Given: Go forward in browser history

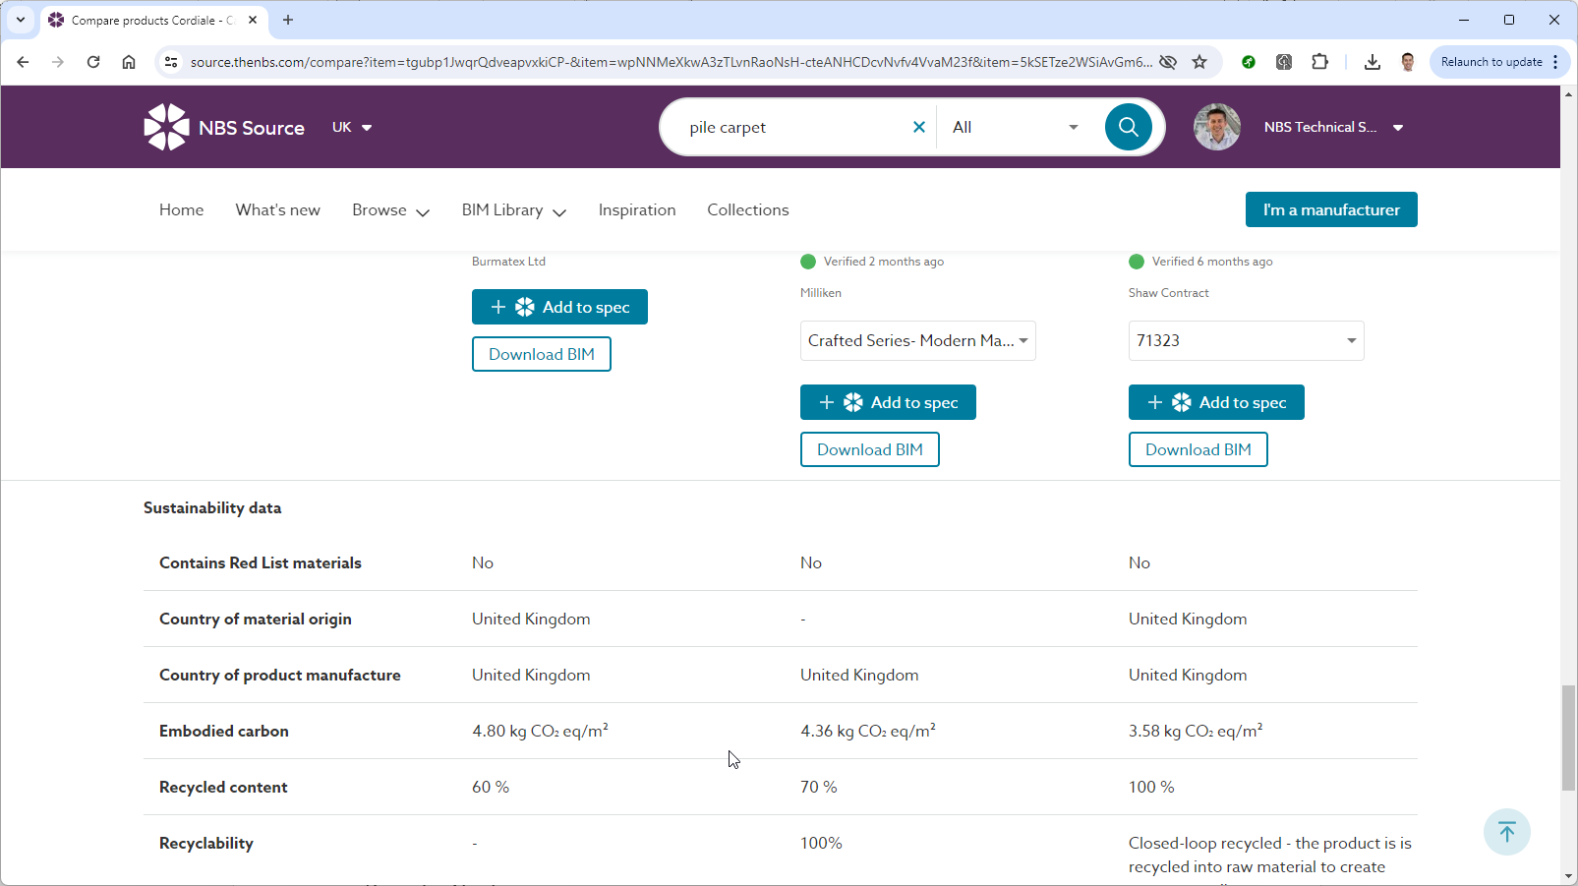Looking at the screenshot, I should (x=58, y=62).
